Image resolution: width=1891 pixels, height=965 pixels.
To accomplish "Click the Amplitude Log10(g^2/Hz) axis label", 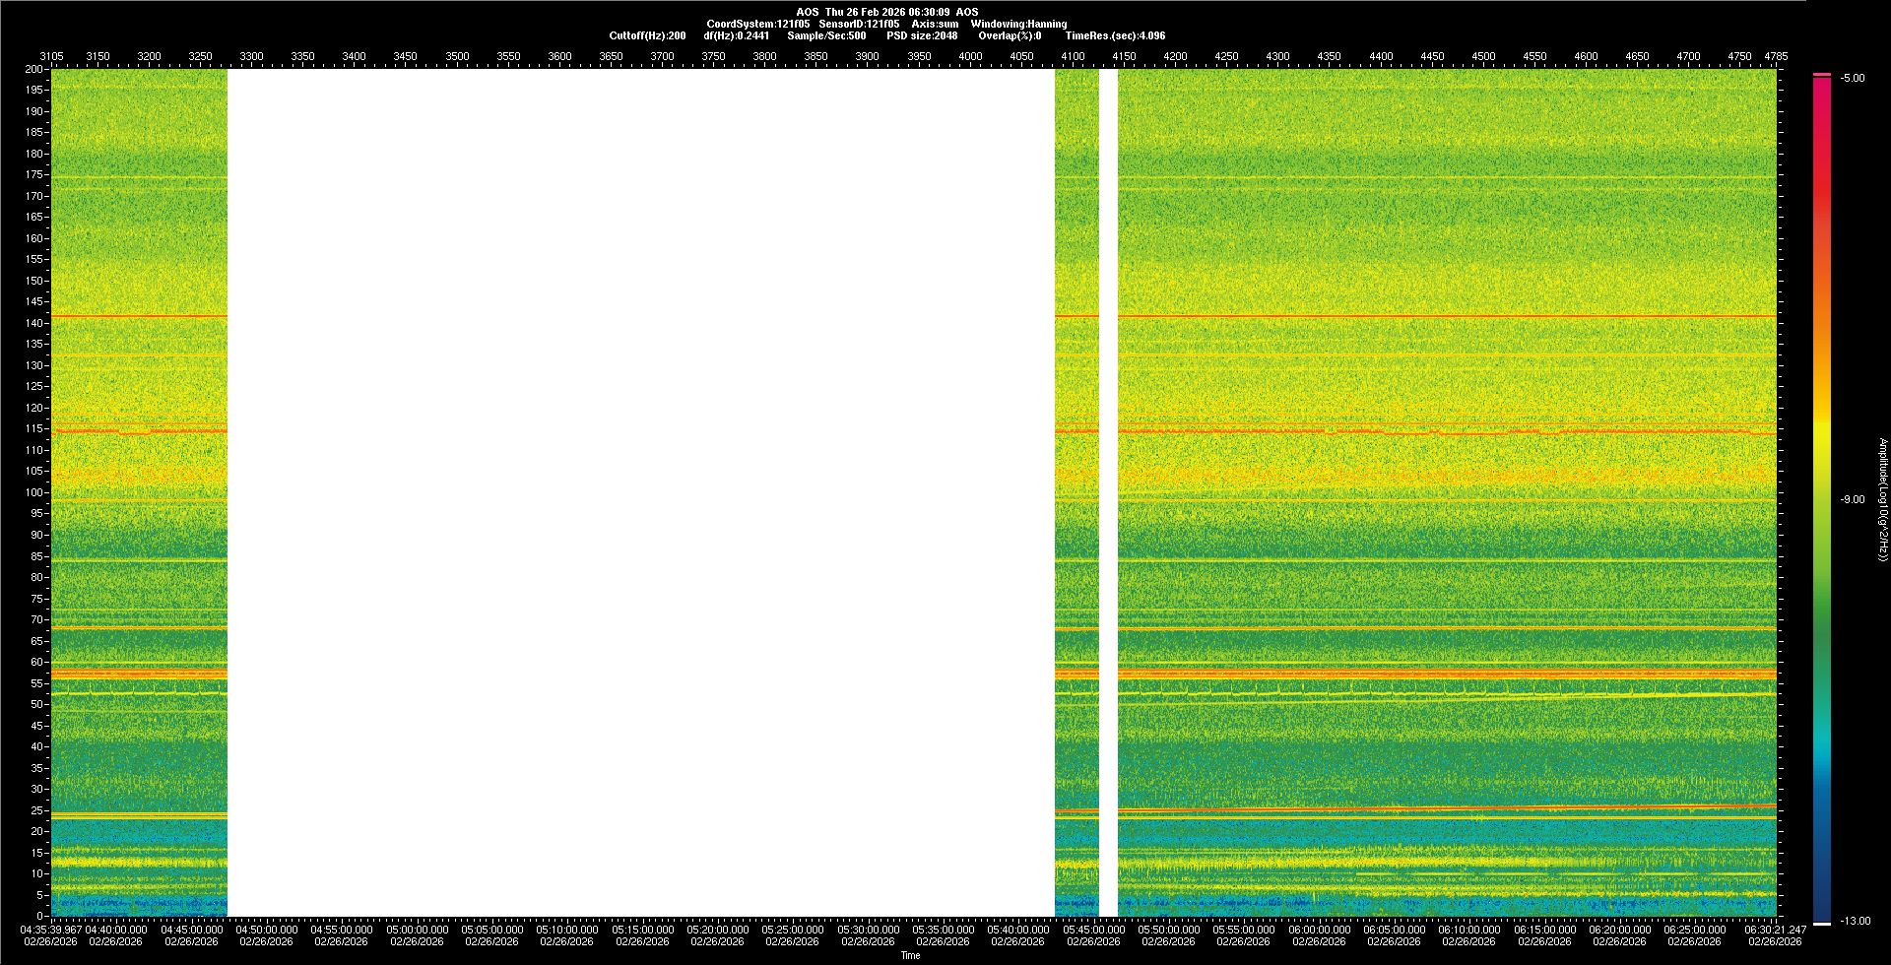I will [x=1882, y=499].
